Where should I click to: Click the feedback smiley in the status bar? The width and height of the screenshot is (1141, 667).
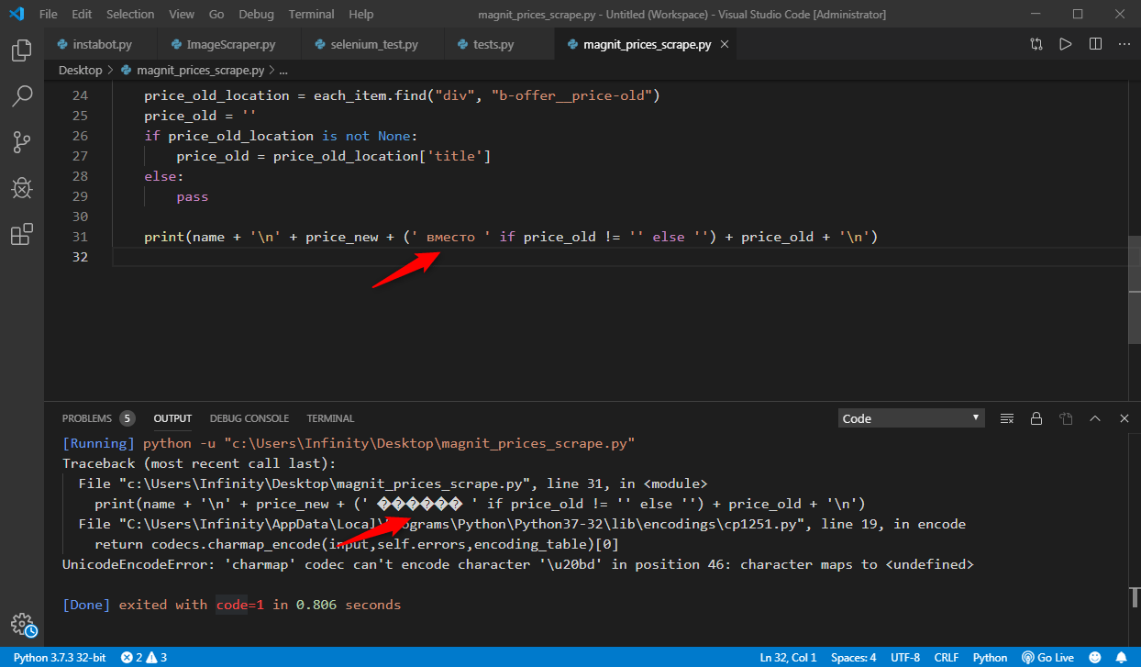click(x=1094, y=658)
